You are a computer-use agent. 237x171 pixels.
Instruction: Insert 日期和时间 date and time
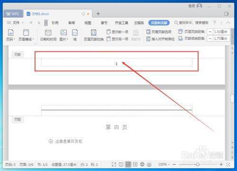click(48, 35)
